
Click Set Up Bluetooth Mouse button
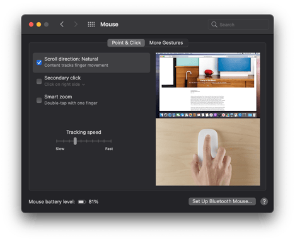click(222, 201)
